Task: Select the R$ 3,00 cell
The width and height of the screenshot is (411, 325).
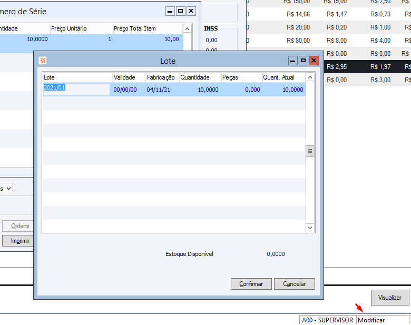Action: point(380,80)
